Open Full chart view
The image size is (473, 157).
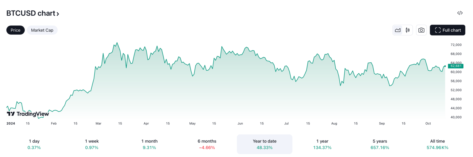(x=447, y=30)
